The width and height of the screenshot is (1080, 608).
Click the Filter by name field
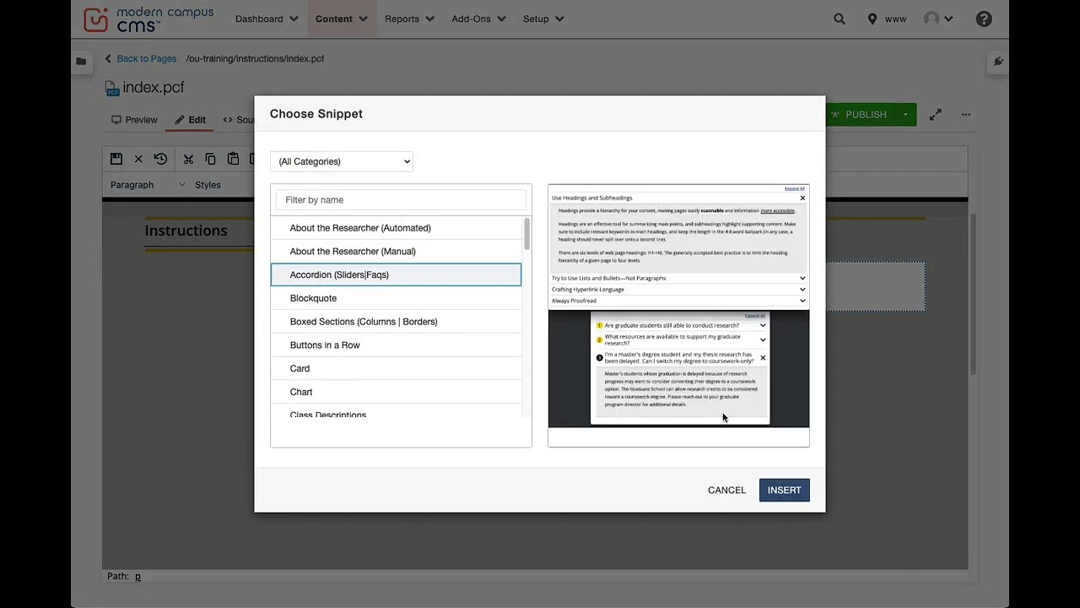click(x=401, y=200)
